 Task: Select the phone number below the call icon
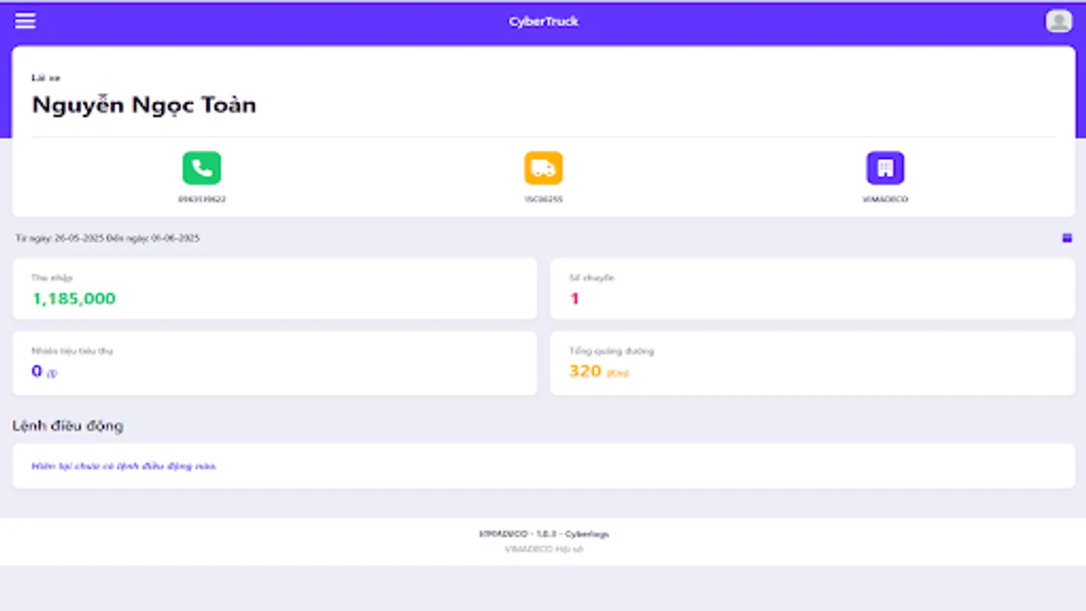point(202,199)
